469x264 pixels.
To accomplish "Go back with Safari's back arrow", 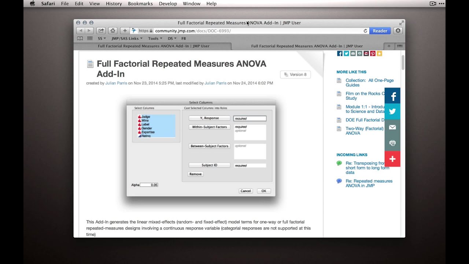I will 81,31.
